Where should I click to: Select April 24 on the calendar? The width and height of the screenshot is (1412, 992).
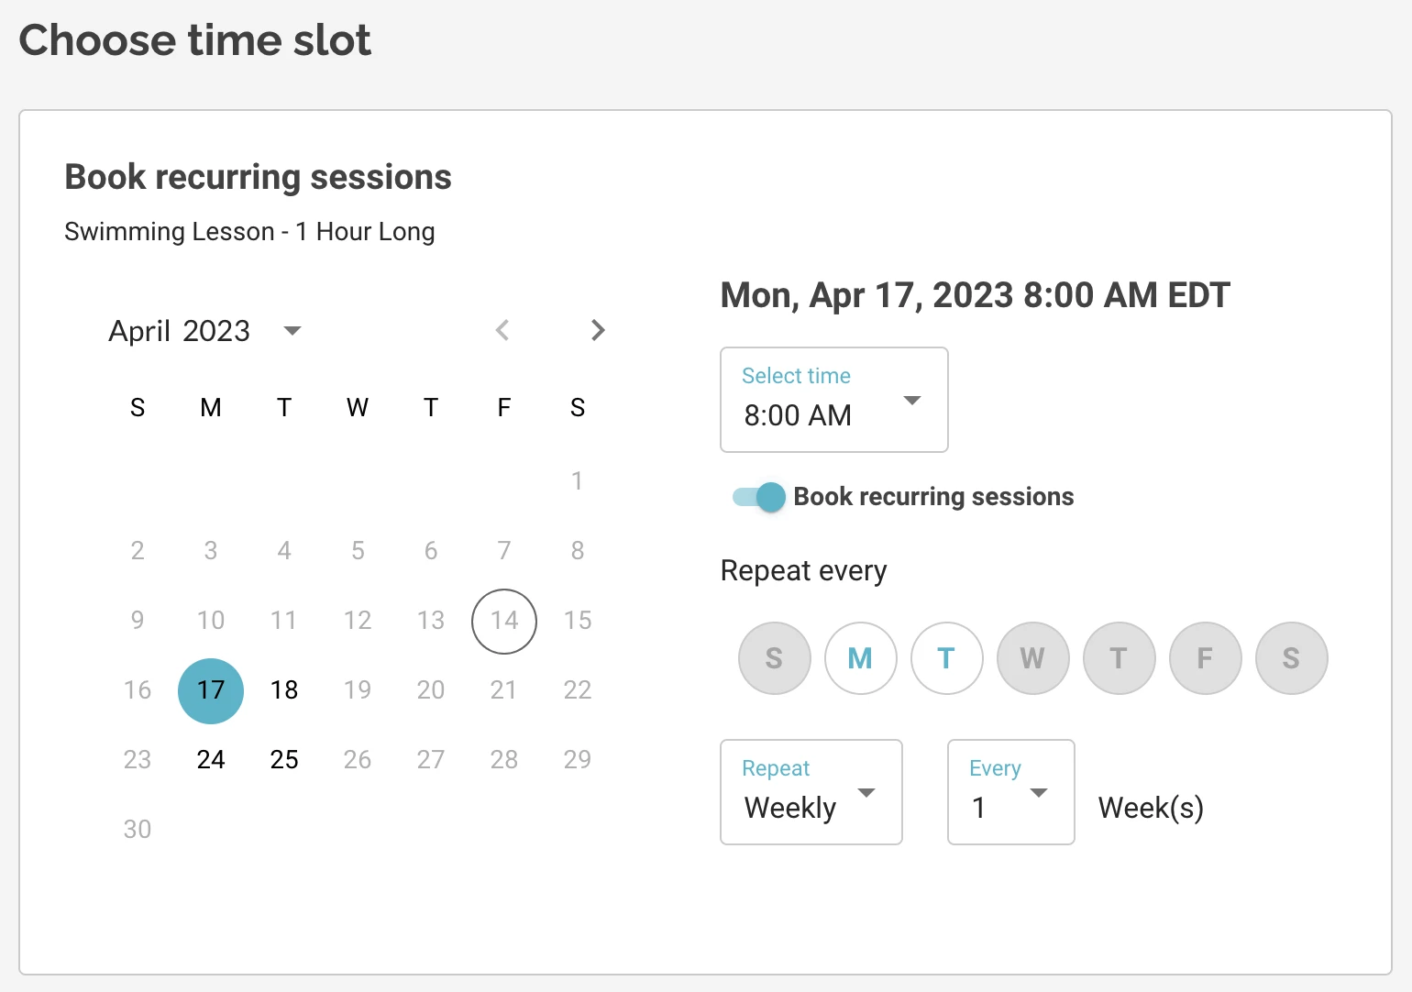coord(210,759)
